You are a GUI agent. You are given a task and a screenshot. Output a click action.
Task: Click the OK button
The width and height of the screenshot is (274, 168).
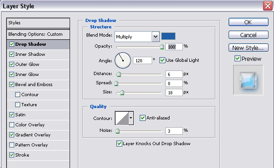point(248,22)
